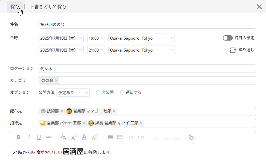Screen dimensions: 266x166
Task: Choose text color icon
Action: click(x=84, y=137)
